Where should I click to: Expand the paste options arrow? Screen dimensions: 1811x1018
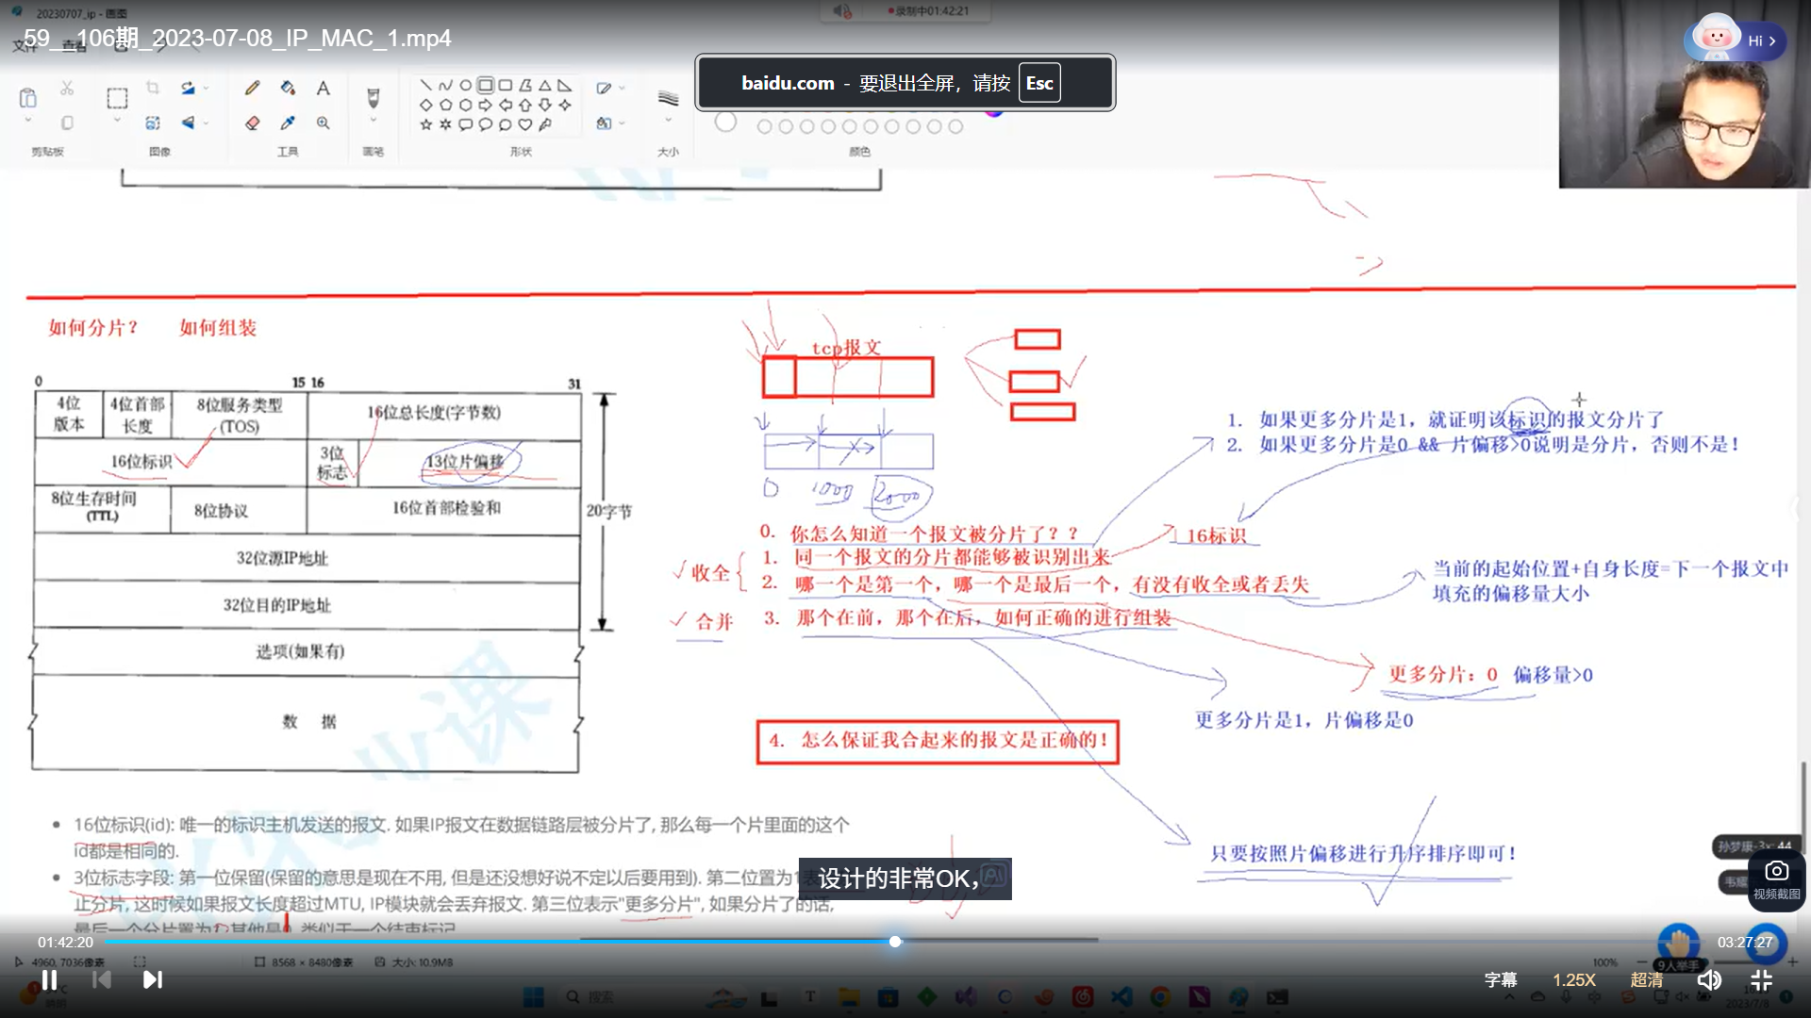pos(27,121)
